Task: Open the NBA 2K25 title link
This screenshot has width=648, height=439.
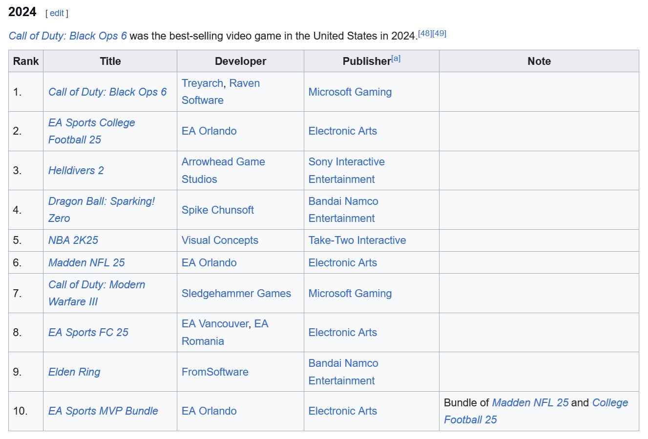Action: [73, 240]
